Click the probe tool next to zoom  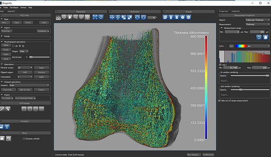(x=81, y=17)
